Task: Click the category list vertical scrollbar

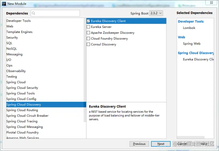Action: point(85,70)
